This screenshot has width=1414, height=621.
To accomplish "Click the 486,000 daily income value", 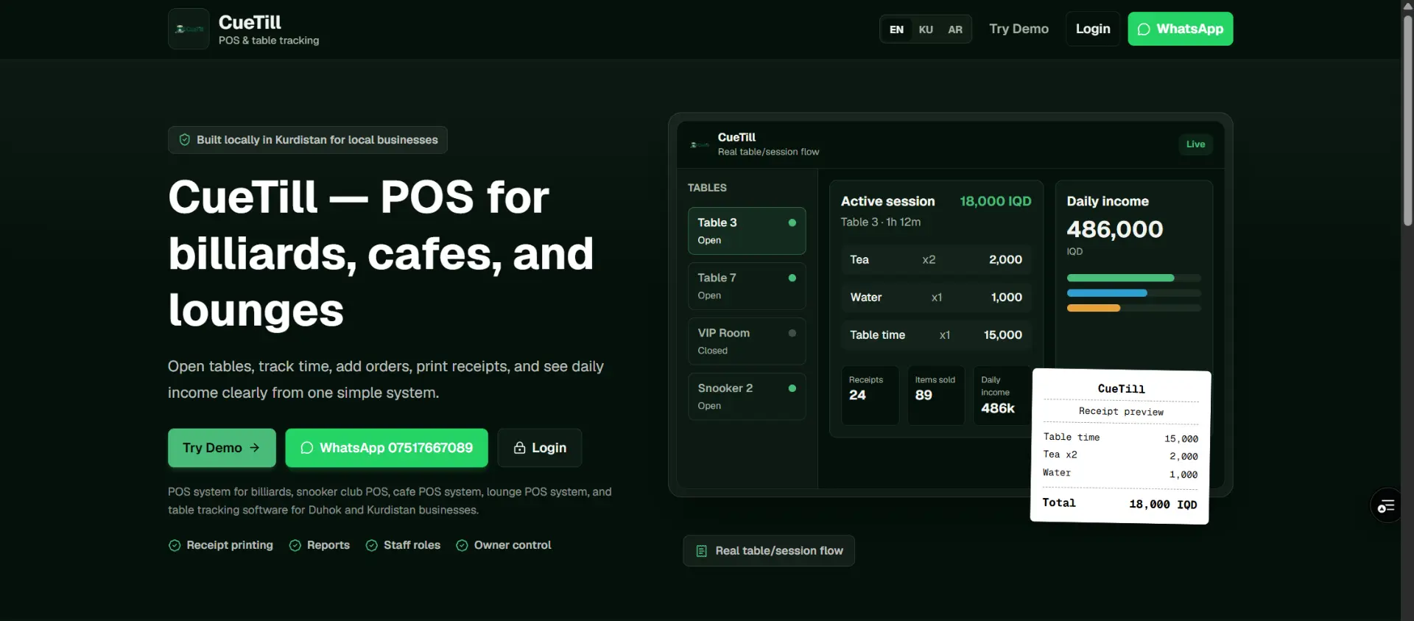I will click(1115, 229).
